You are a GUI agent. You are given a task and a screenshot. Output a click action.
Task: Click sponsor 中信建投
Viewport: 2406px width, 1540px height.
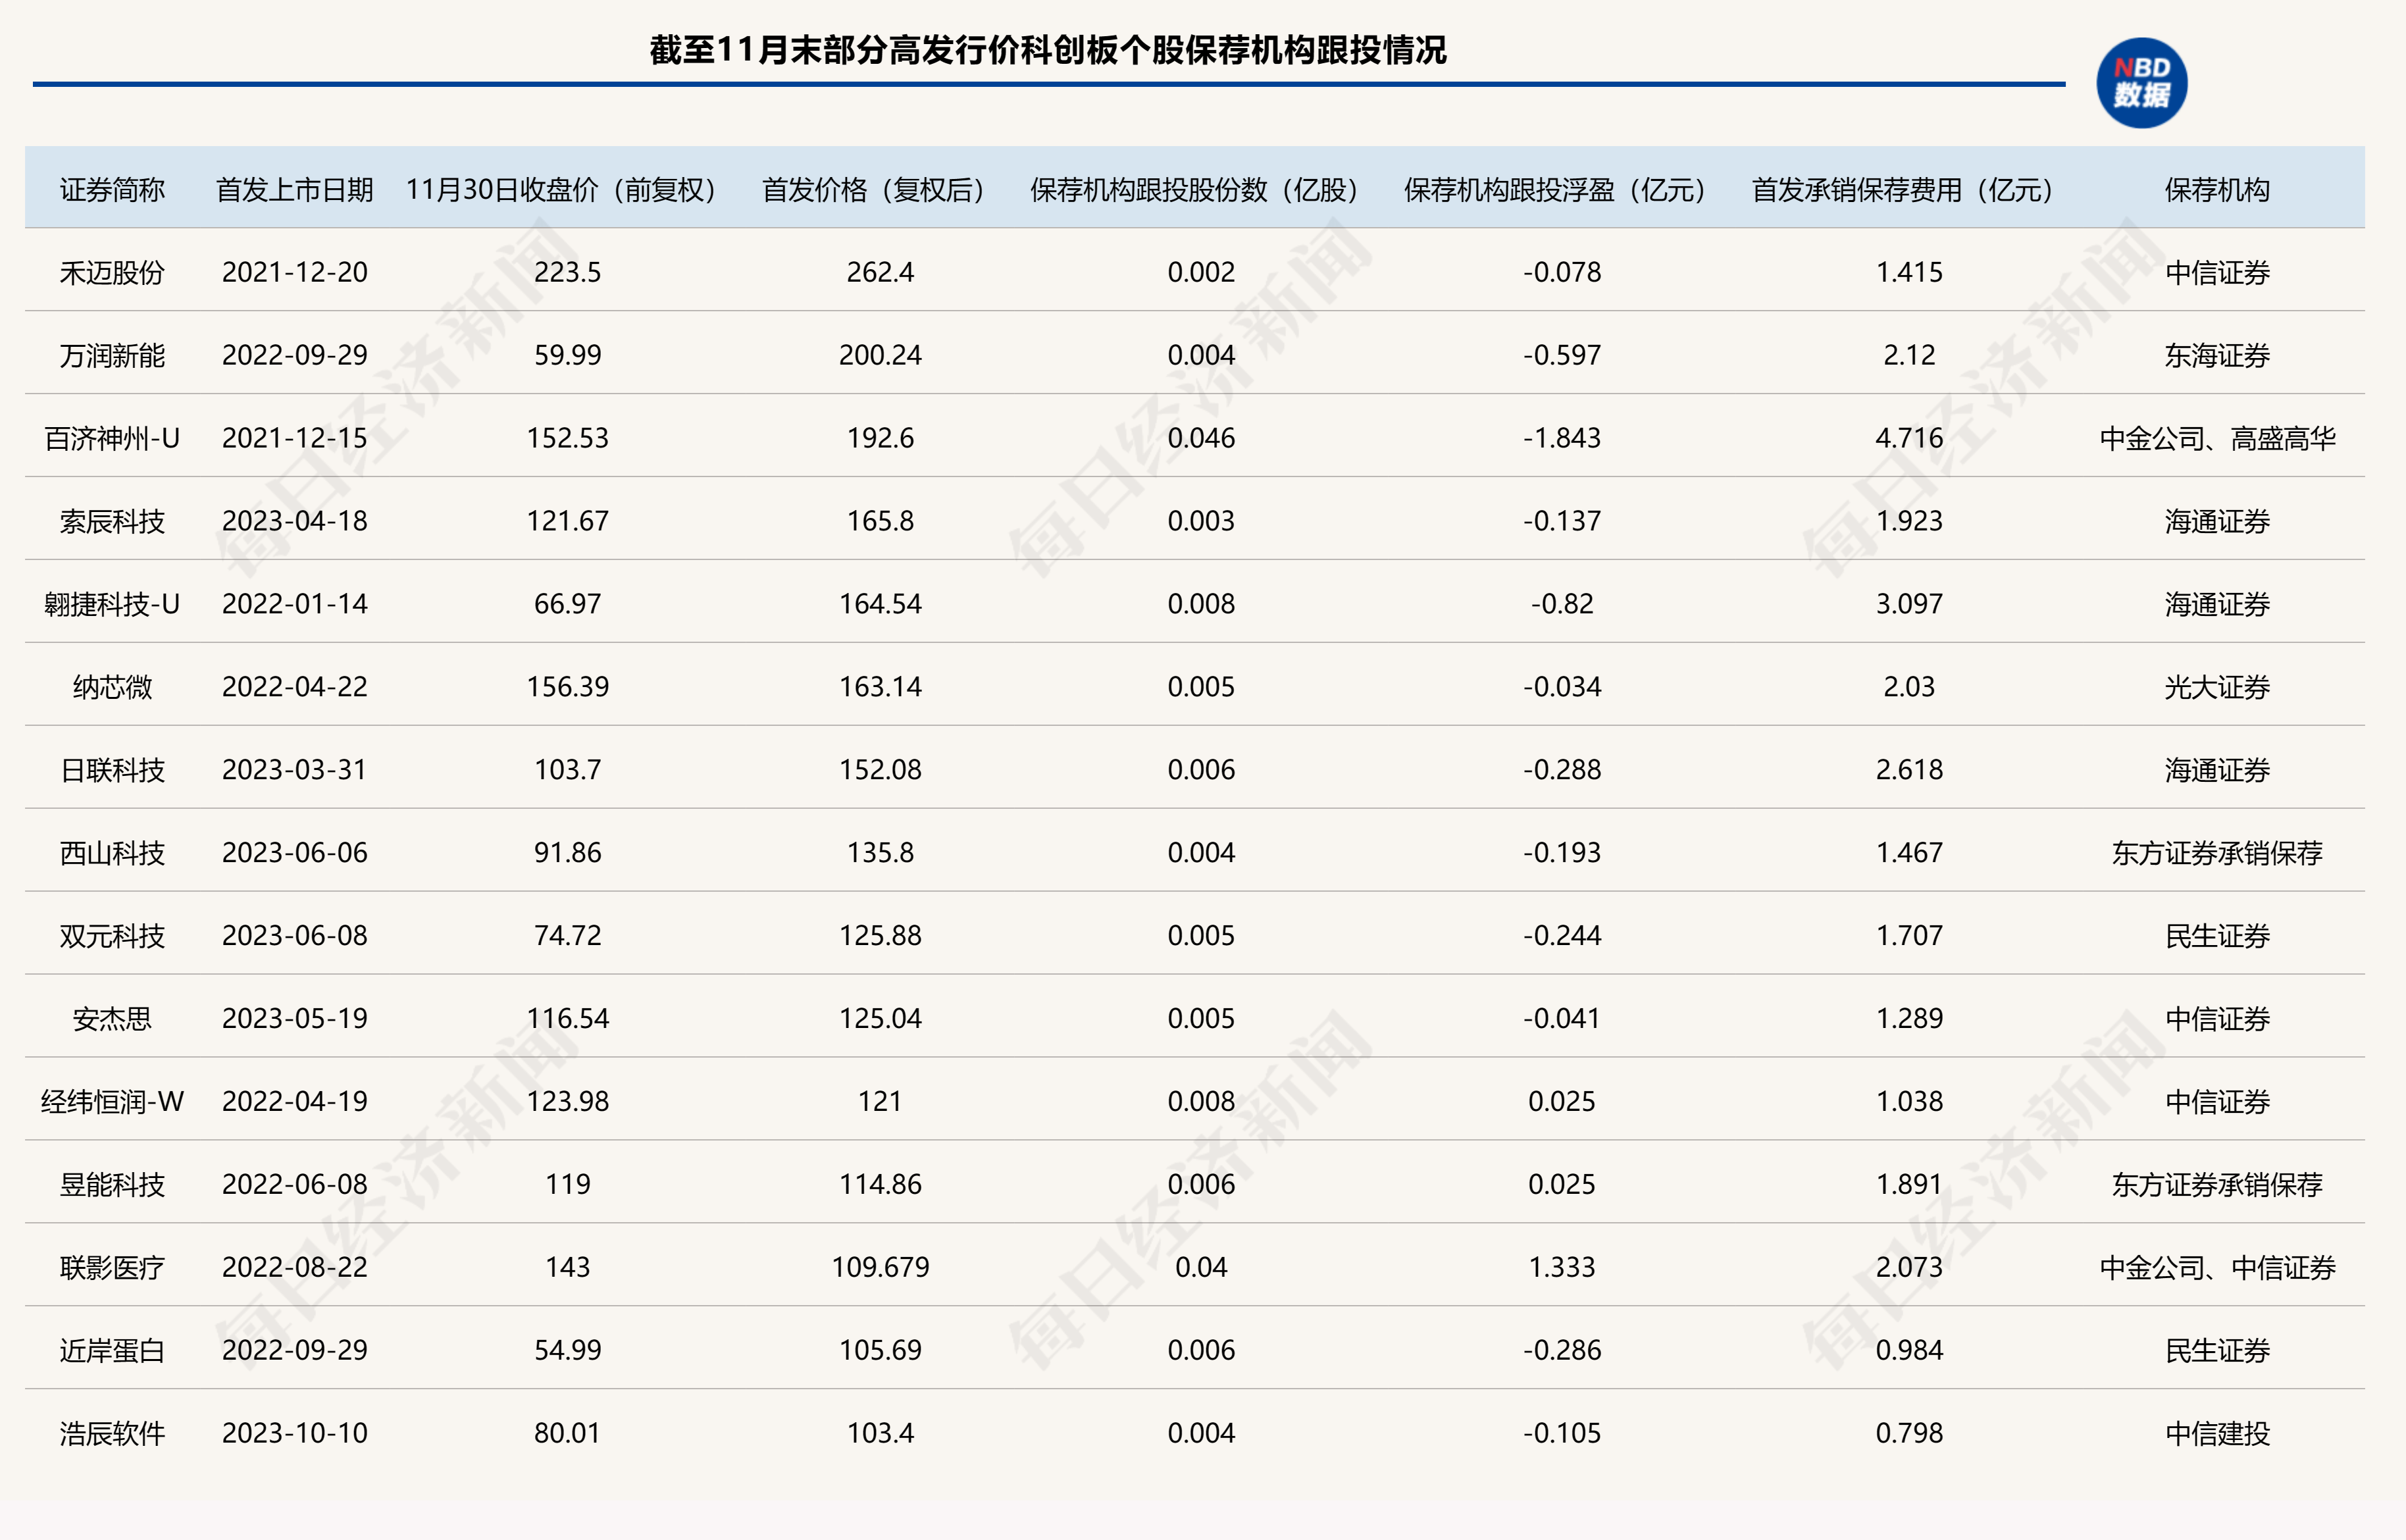click(x=2217, y=1434)
